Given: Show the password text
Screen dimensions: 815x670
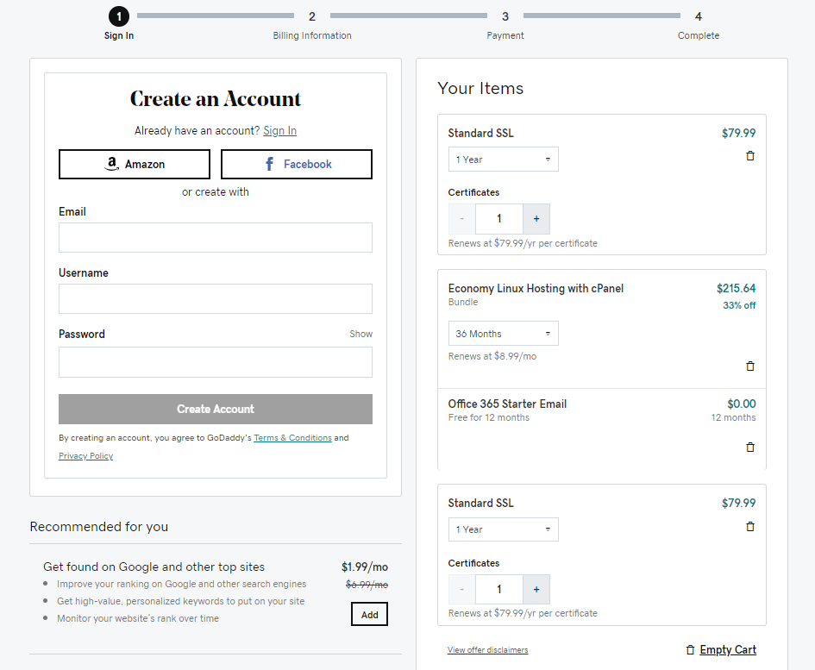Looking at the screenshot, I should coord(360,334).
